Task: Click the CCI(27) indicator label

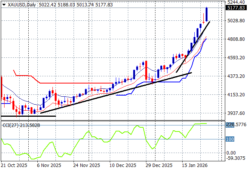Action: 10,125
